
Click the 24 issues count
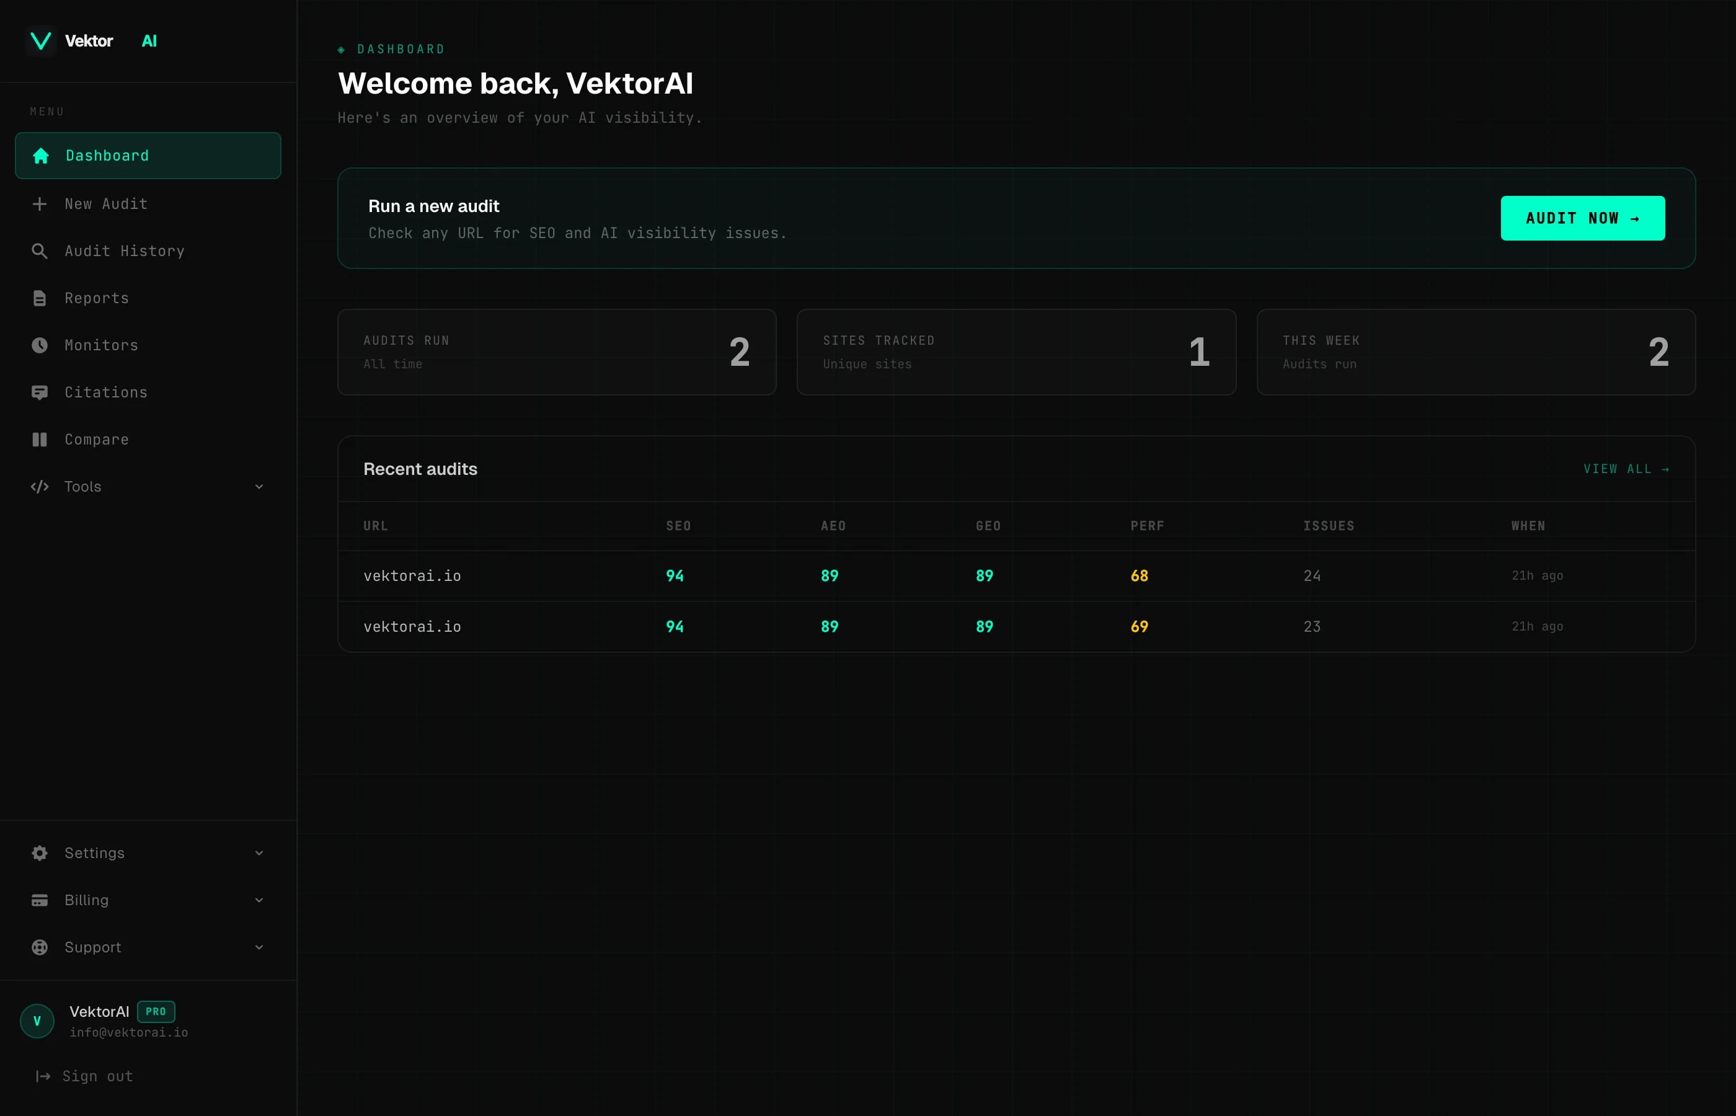point(1311,575)
